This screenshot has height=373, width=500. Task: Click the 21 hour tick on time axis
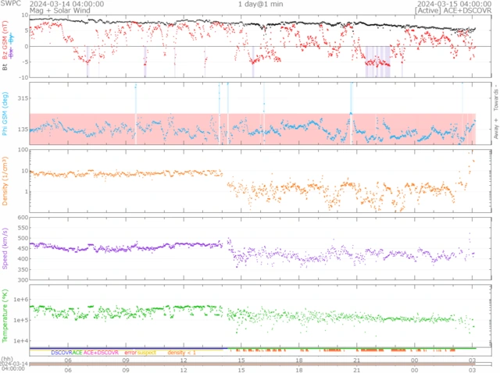[x=356, y=360]
